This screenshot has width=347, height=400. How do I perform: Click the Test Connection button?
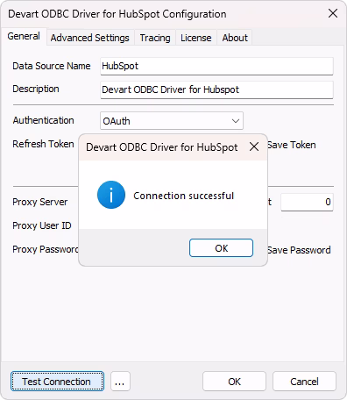[57, 382]
